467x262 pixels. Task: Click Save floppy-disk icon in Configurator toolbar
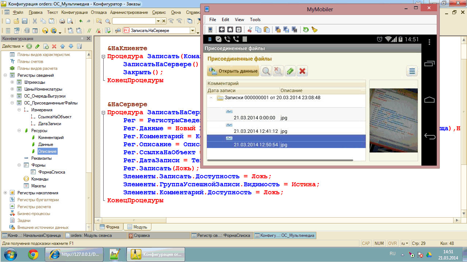(24, 21)
